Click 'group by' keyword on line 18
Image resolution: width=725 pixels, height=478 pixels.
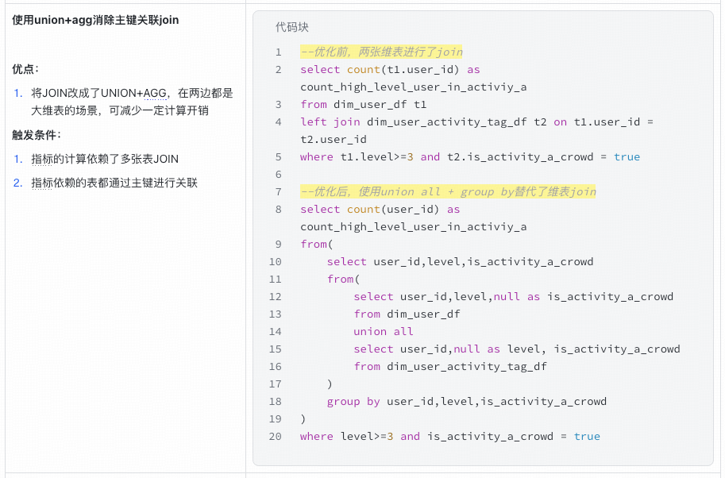[353, 402]
